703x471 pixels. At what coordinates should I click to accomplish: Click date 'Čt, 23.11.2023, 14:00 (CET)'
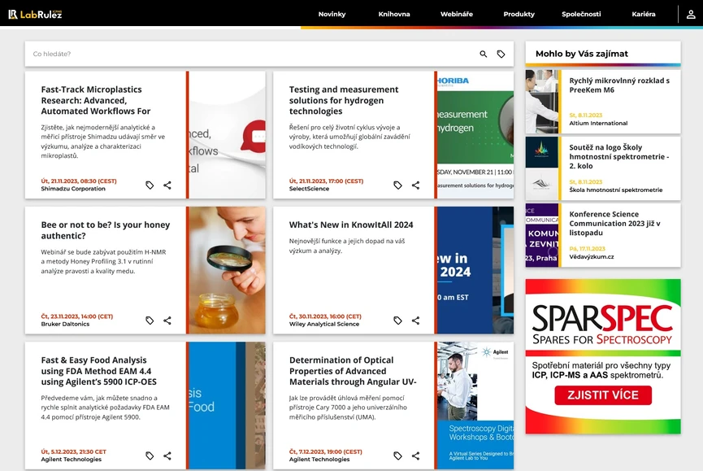(77, 316)
